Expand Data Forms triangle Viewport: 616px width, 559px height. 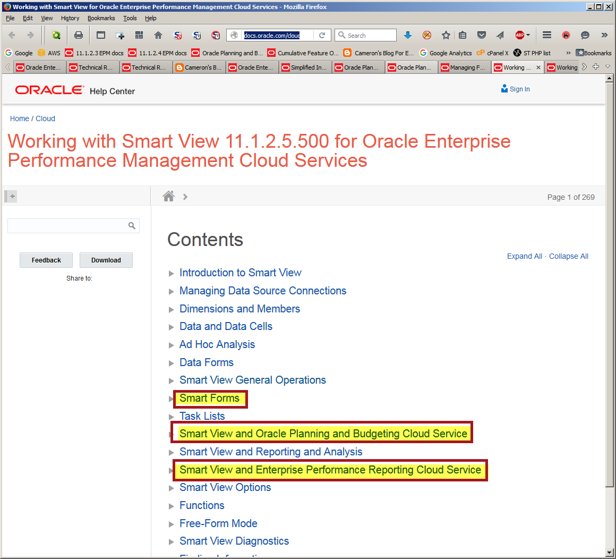pos(172,363)
